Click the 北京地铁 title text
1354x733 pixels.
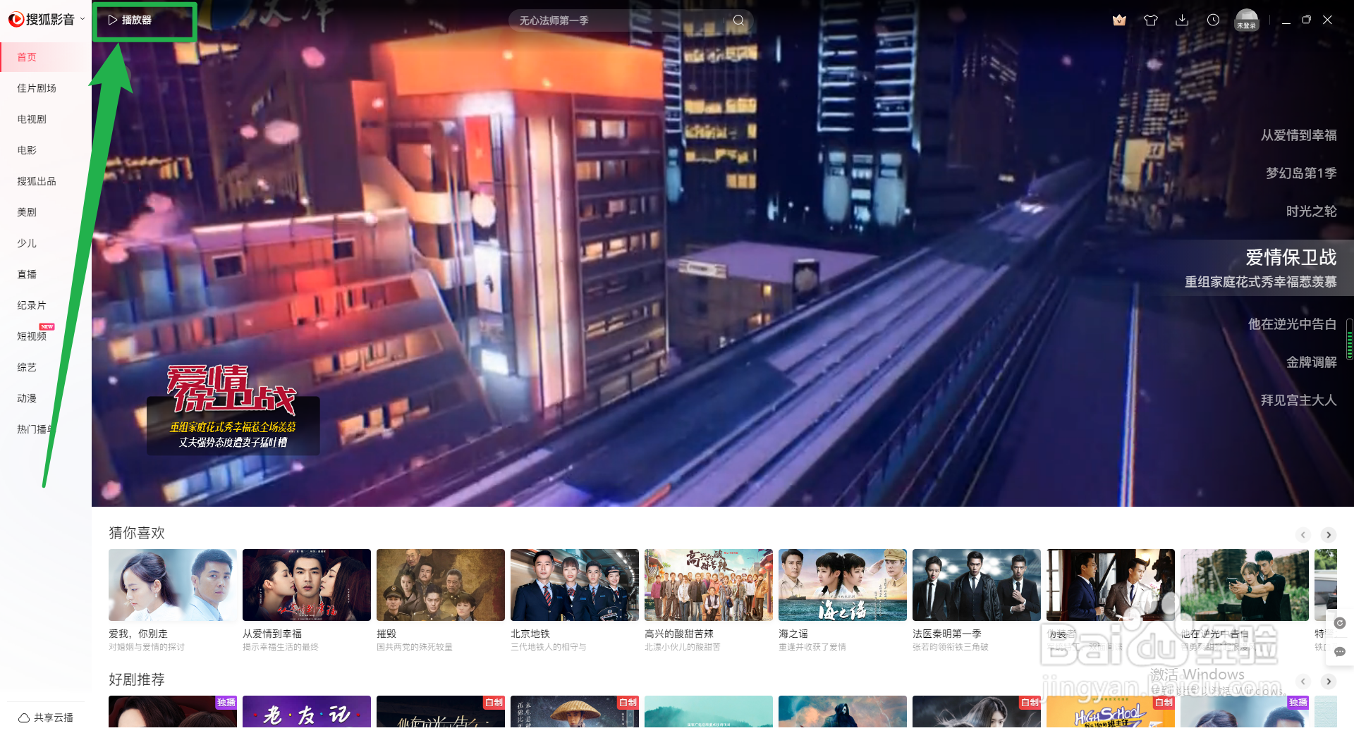530,634
